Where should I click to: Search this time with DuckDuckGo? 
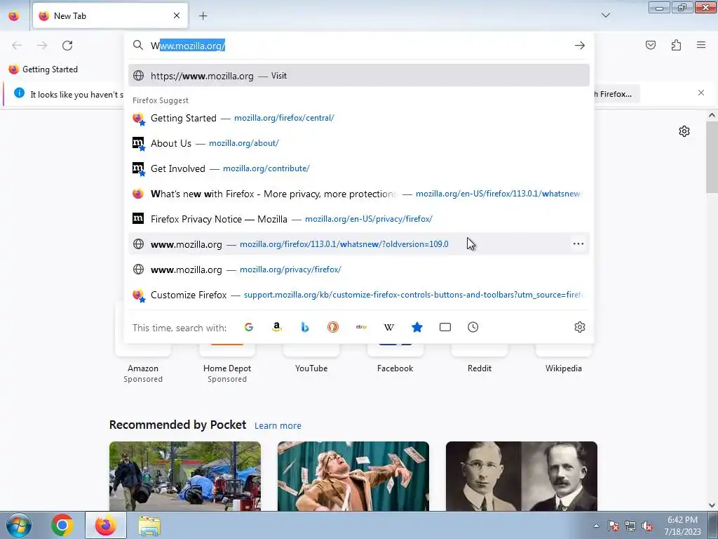[333, 327]
